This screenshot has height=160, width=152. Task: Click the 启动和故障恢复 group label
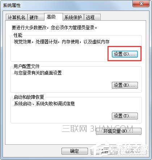click(29, 97)
